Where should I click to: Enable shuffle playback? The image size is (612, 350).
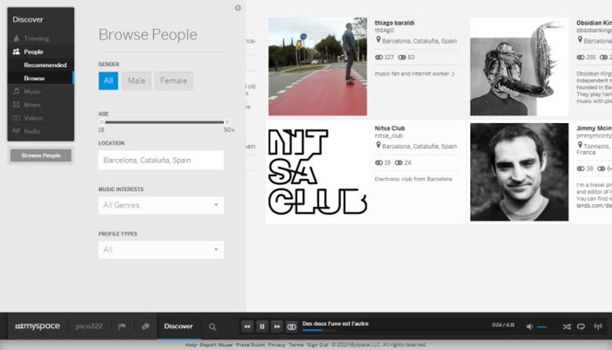tap(567, 326)
